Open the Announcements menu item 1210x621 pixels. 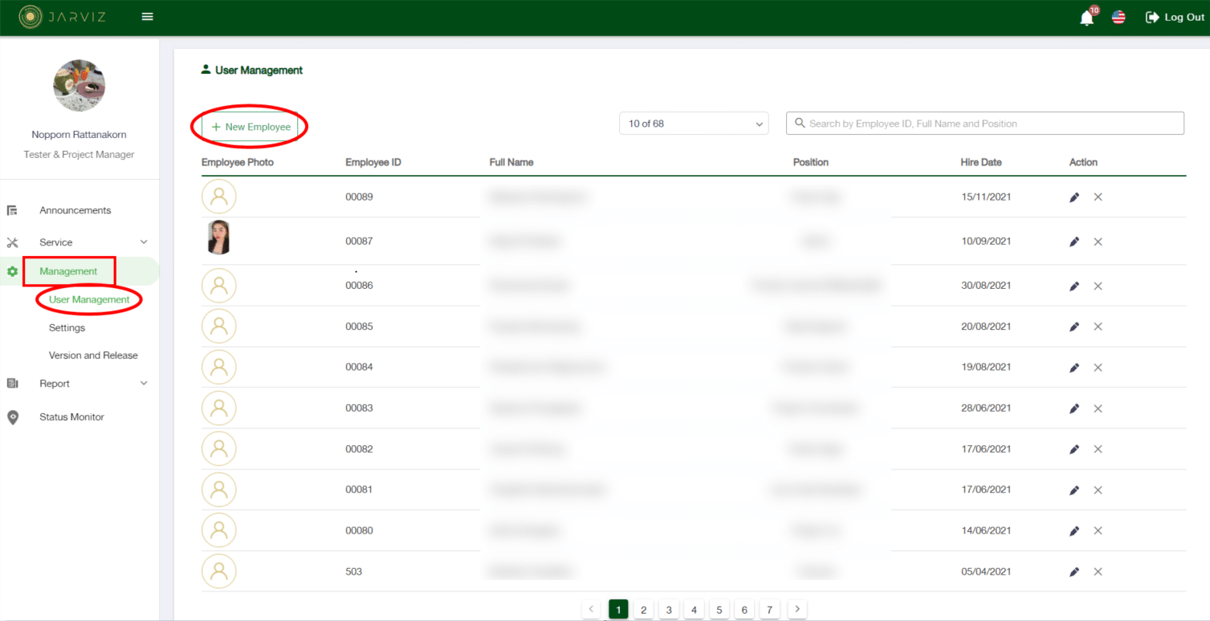(75, 210)
